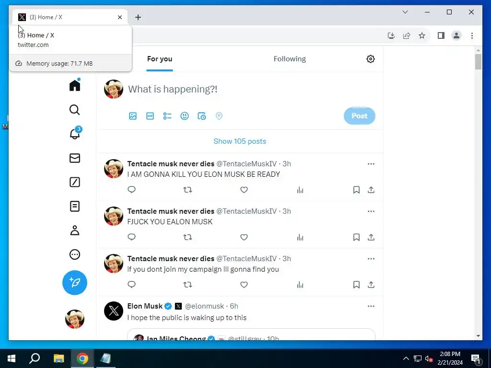The height and width of the screenshot is (368, 491).
Task: Open Messages envelope icon in sidebar
Action: (x=74, y=158)
